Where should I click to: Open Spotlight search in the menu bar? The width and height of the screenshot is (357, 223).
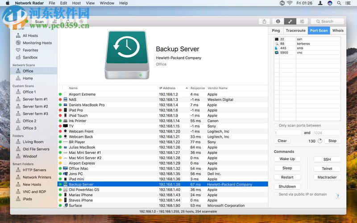tap(339, 3)
